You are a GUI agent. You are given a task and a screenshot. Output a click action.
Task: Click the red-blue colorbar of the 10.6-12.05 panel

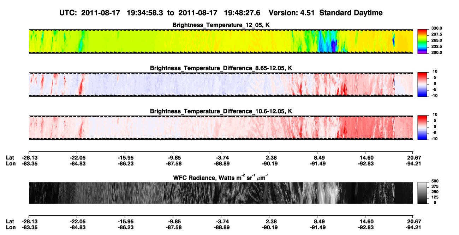click(x=422, y=127)
